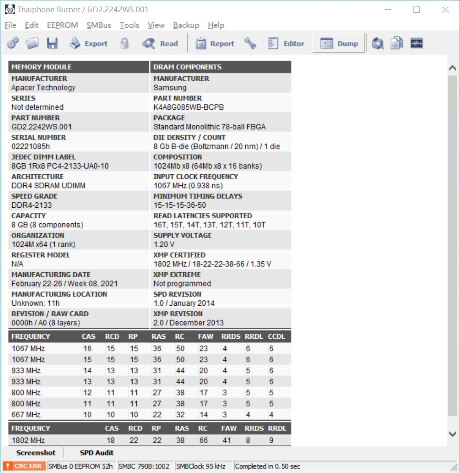The width and height of the screenshot is (460, 473).
Task: Click die density 8 Gb B-die value
Action: click(x=217, y=147)
